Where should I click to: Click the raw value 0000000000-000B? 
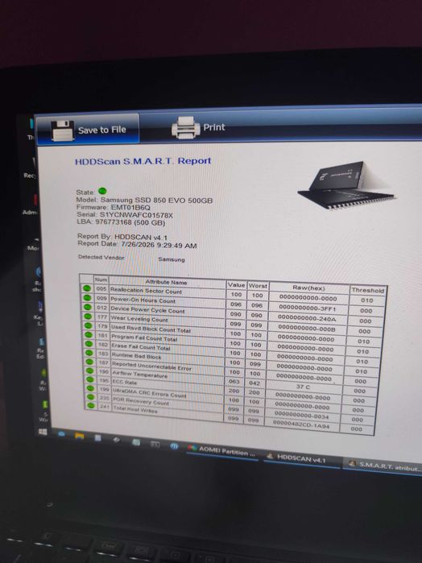tap(306, 329)
